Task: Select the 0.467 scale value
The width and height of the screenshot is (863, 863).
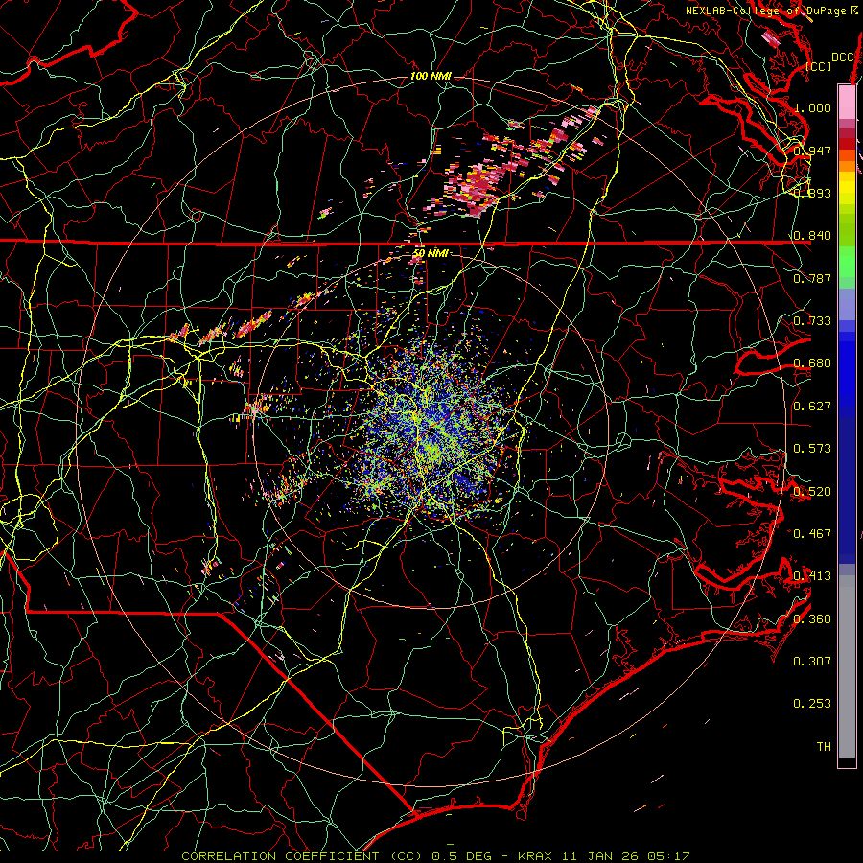Action: [x=812, y=534]
